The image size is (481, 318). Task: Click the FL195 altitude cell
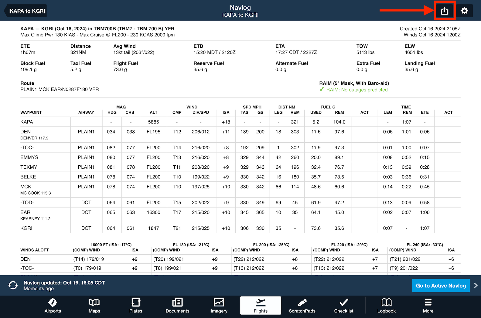(154, 132)
